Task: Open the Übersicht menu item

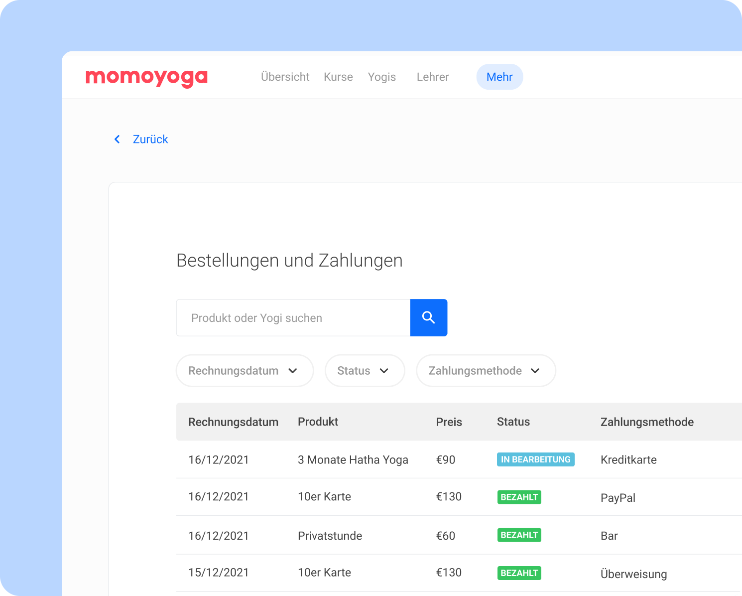Action: 285,77
